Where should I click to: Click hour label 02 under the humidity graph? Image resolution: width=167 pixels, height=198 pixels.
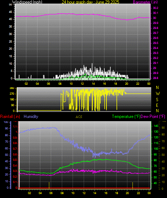pos(29,193)
